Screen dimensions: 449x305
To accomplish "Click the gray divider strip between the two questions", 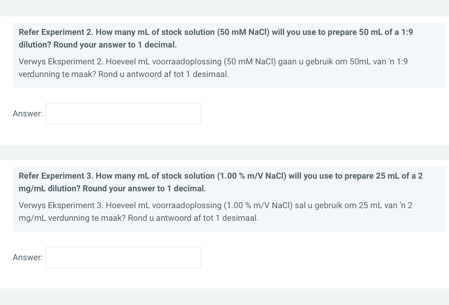I will [224, 152].
